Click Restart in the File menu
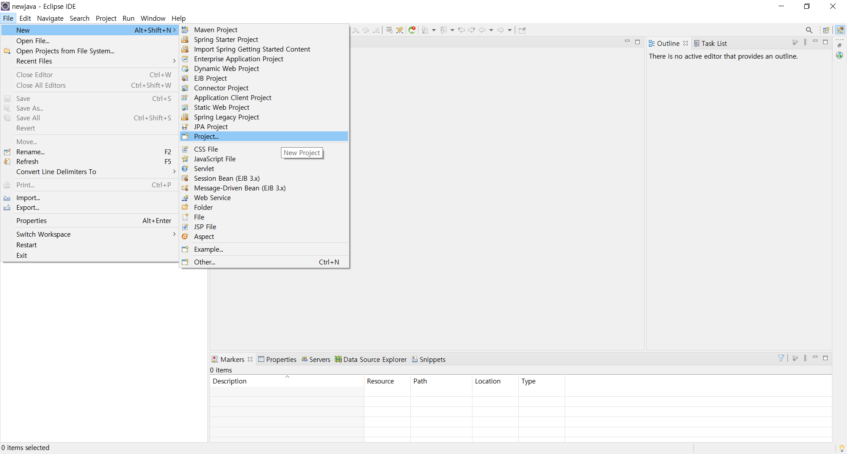This screenshot has width=847, height=454. (x=90, y=245)
